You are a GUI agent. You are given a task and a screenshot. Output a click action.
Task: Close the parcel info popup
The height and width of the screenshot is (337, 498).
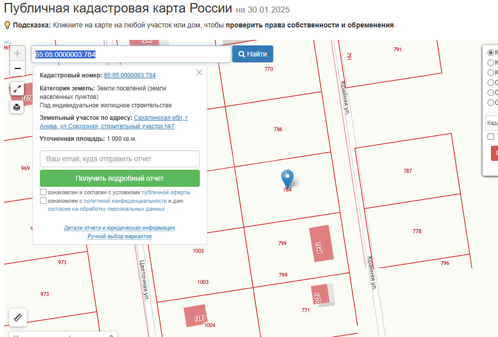pos(199,72)
